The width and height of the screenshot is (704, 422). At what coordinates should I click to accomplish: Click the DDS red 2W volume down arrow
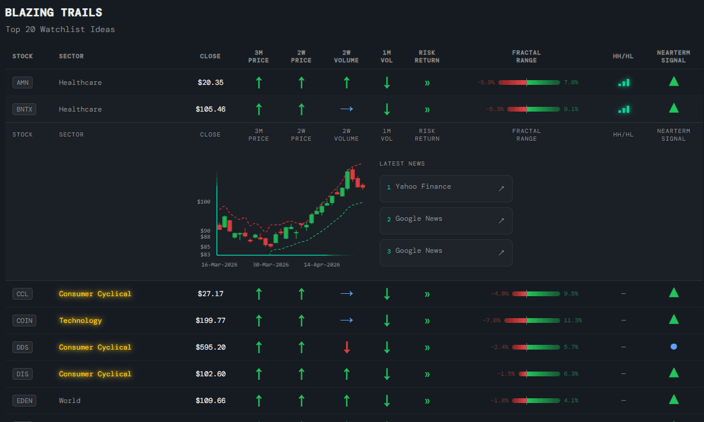click(347, 347)
